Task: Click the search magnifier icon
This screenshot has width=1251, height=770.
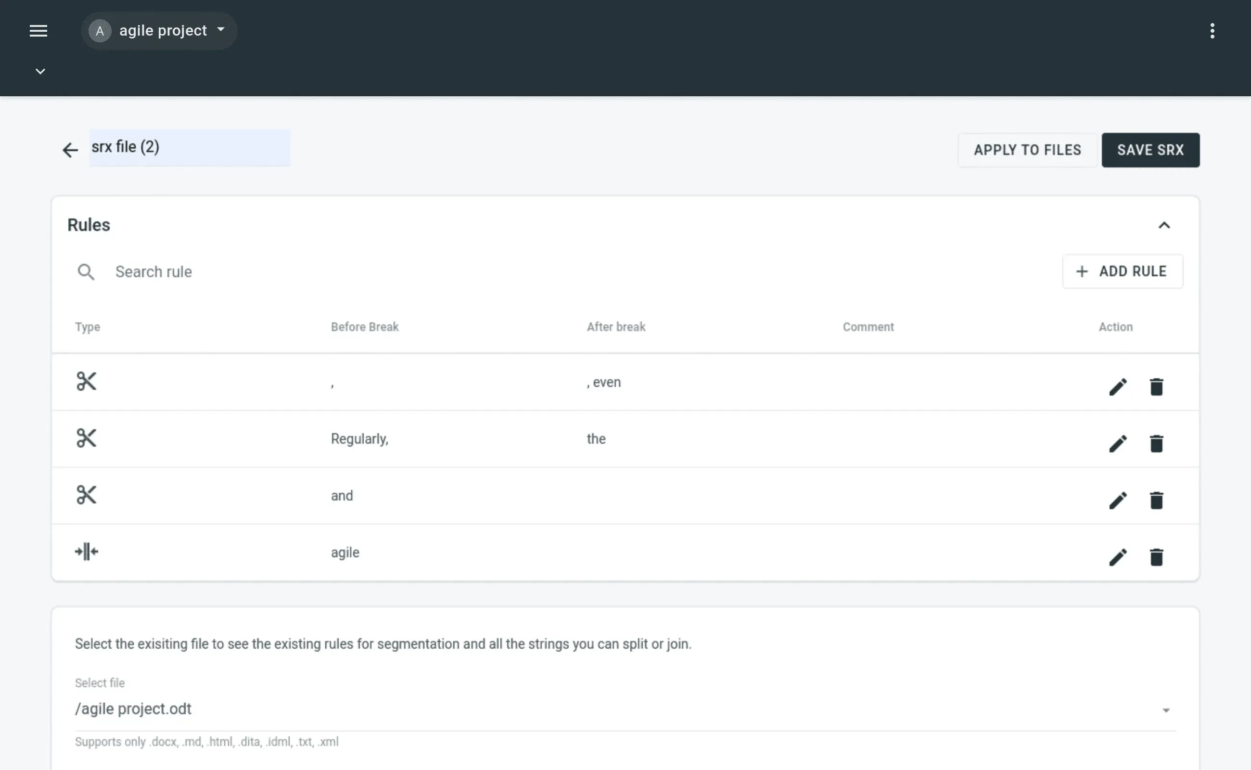Action: 86,272
